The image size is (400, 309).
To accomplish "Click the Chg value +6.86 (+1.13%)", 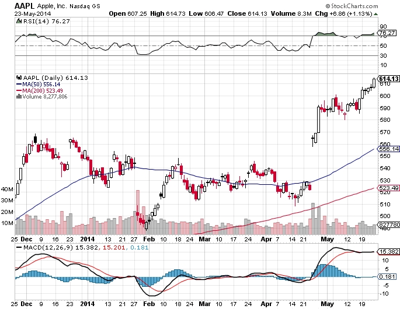I will point(351,14).
